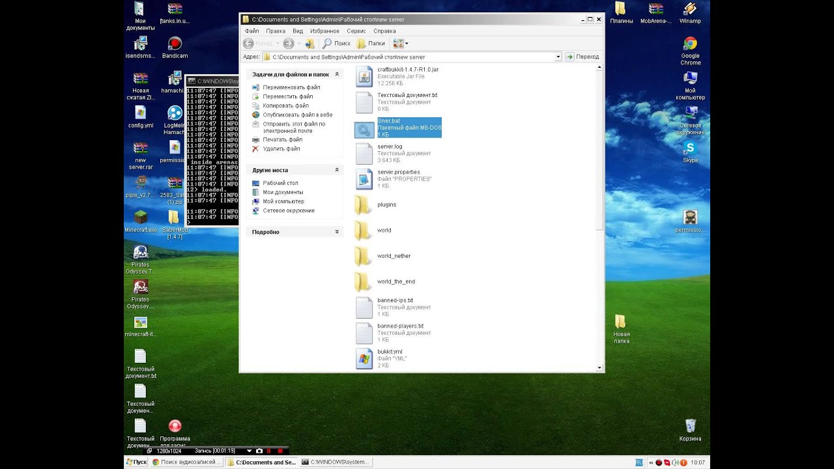This screenshot has height=469, width=834.
Task: Open the Избранное menu
Action: [324, 31]
